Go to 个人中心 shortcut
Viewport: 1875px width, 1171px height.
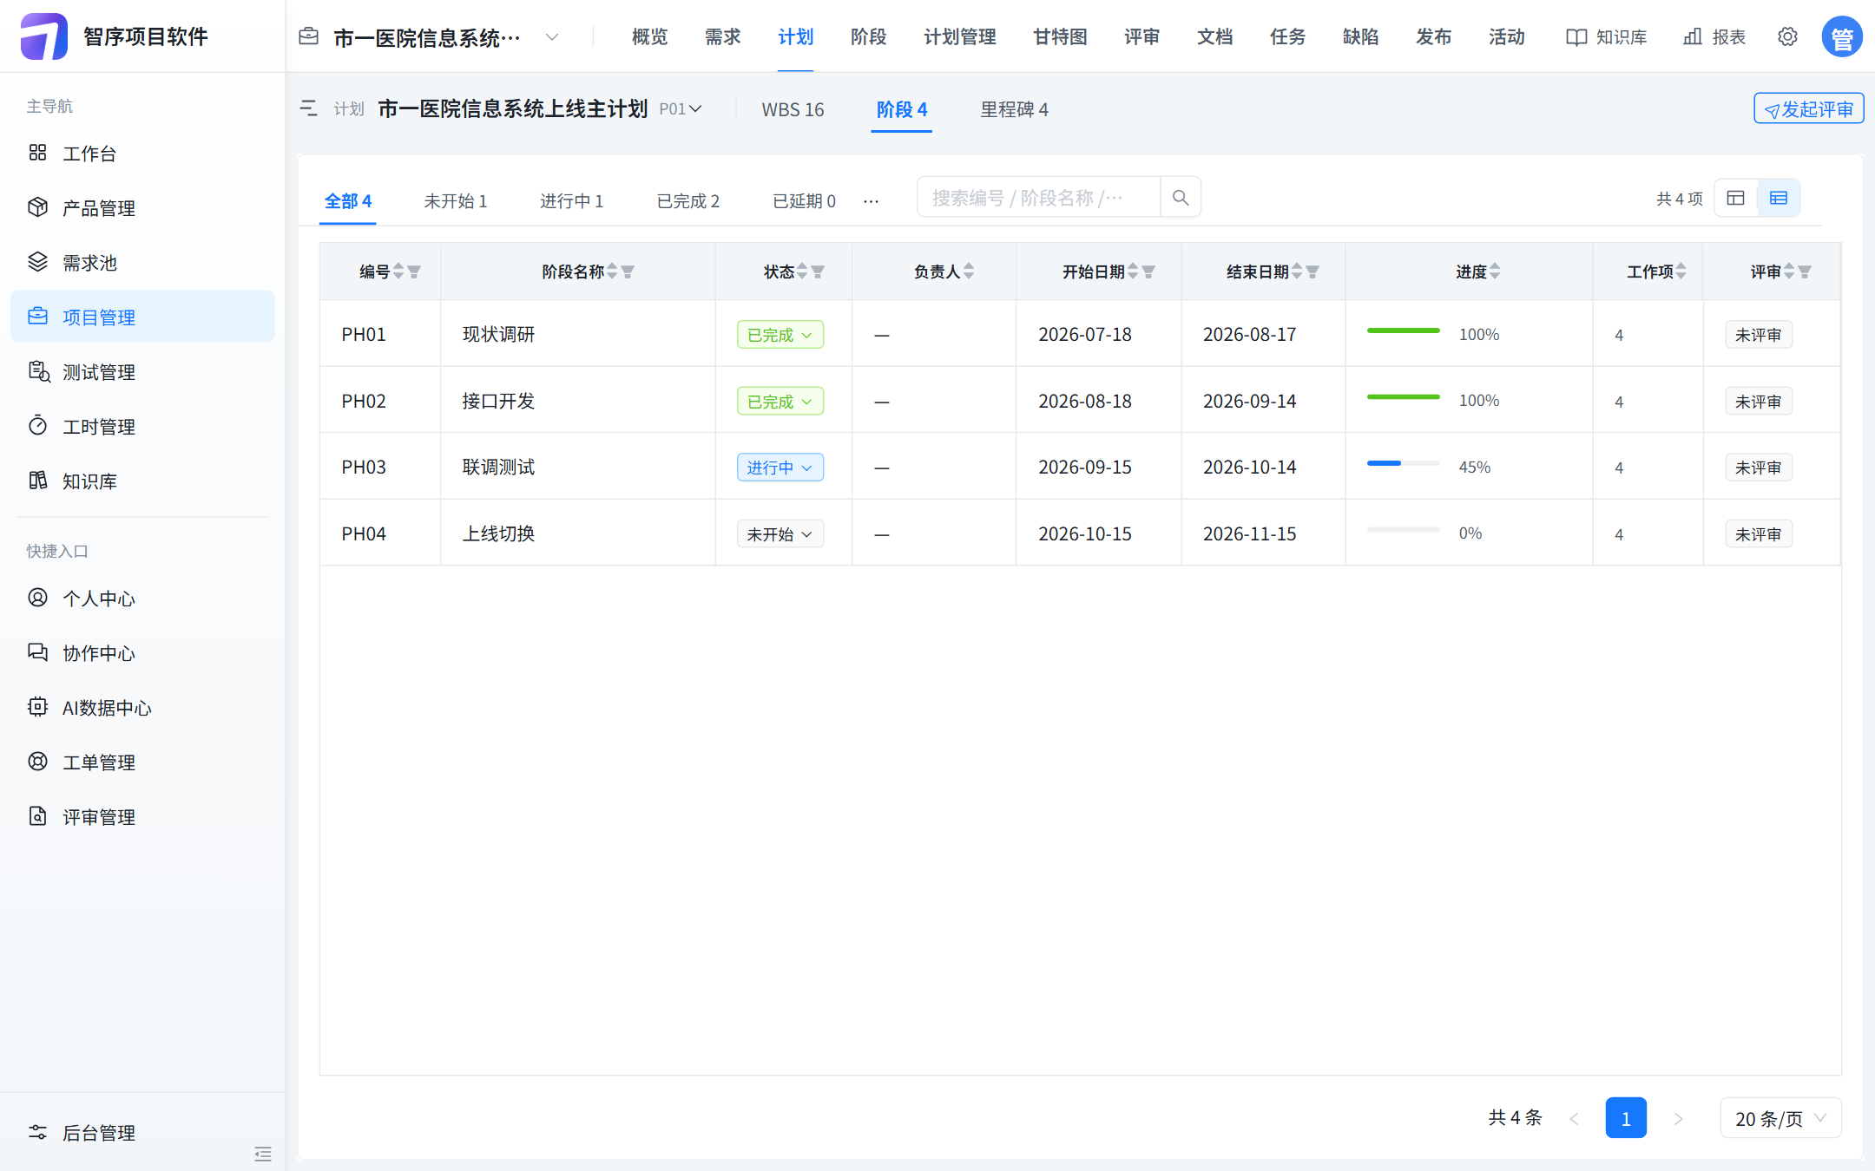click(142, 599)
